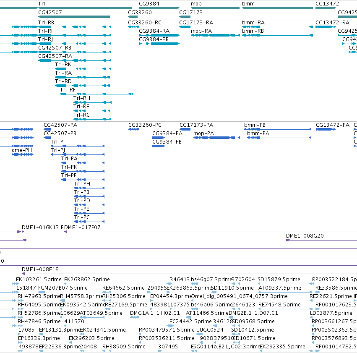Open the Trl-PK protein feature
Image resolution: width=357 pixels, height=353 pixels.
point(69,167)
